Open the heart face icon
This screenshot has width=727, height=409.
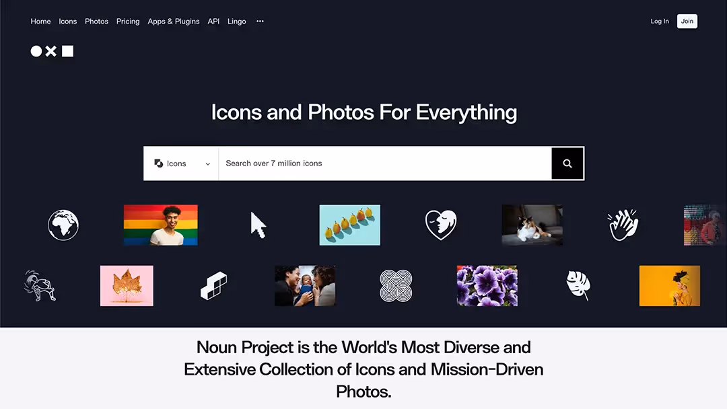pyautogui.click(x=441, y=225)
